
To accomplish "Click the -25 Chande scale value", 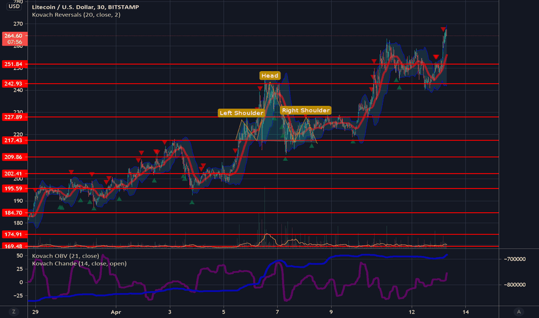I will click(x=18, y=295).
